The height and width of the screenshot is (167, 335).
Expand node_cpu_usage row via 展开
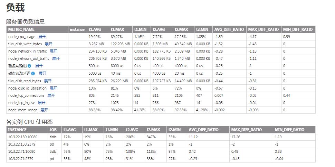(42, 37)
